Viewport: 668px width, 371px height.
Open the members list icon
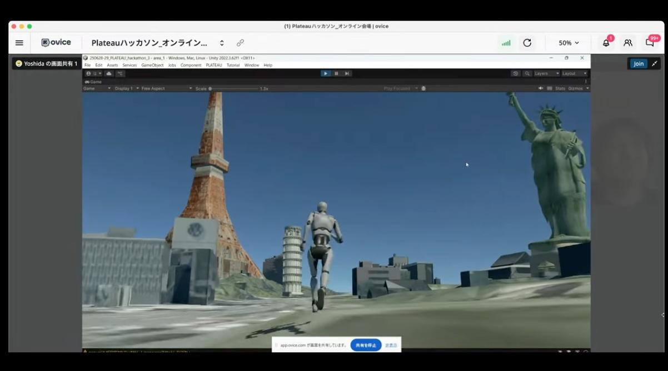(627, 43)
